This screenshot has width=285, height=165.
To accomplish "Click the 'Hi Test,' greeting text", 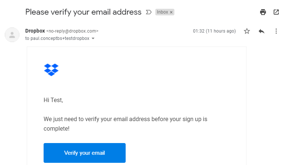I will (x=53, y=100).
